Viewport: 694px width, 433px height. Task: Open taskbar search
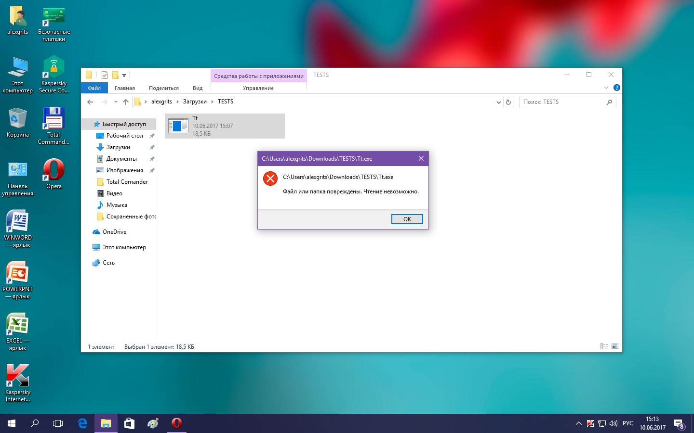point(35,423)
